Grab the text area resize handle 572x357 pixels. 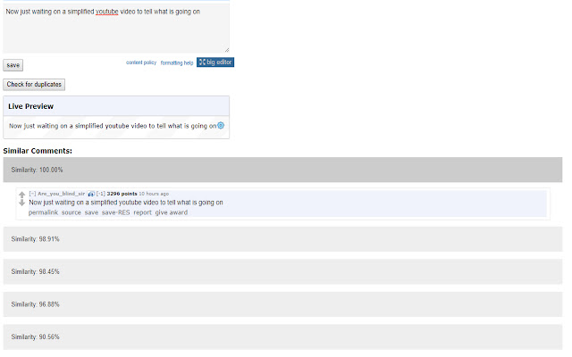point(227,50)
